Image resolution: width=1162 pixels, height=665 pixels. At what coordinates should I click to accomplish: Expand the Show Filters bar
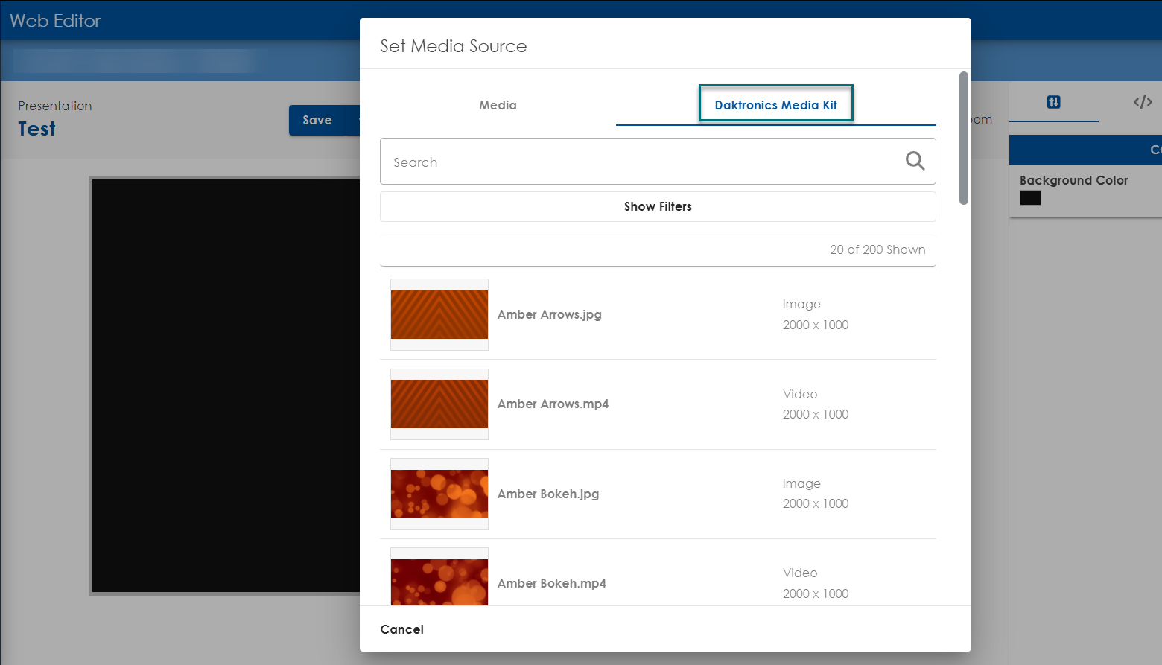(658, 206)
